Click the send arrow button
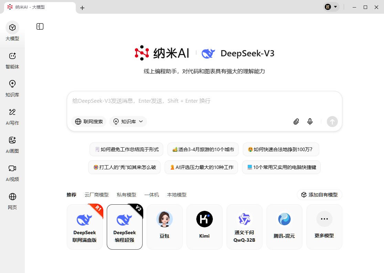Screen dimensions: 384x273 (x=332, y=122)
